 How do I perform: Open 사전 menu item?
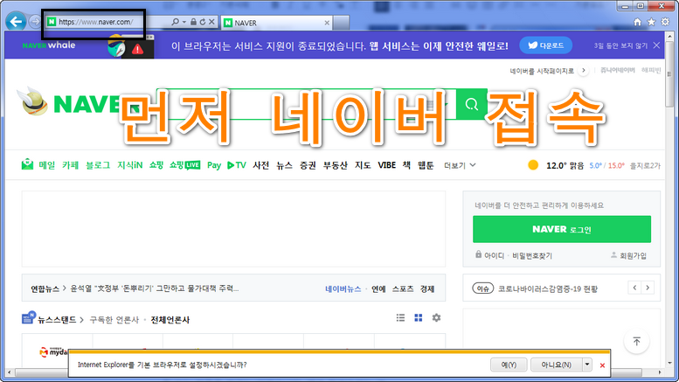[261, 165]
